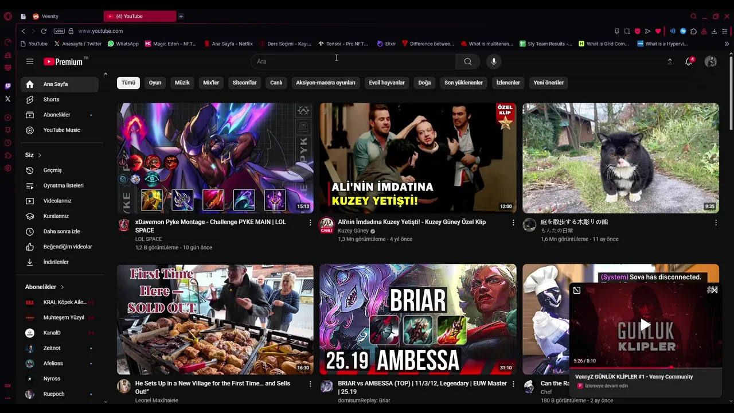Go to Shorts in the sidebar
The width and height of the screenshot is (734, 413).
click(x=60, y=99)
